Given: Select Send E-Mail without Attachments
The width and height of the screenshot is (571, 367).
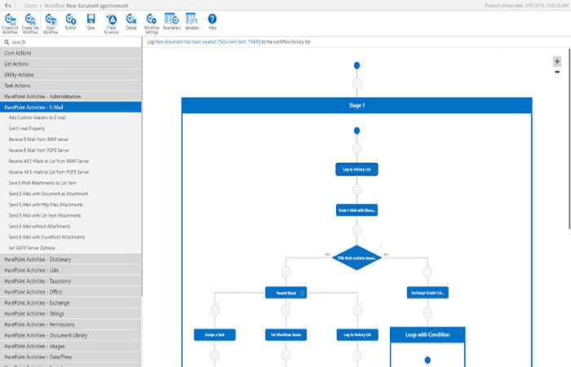Looking at the screenshot, I should 39,227.
